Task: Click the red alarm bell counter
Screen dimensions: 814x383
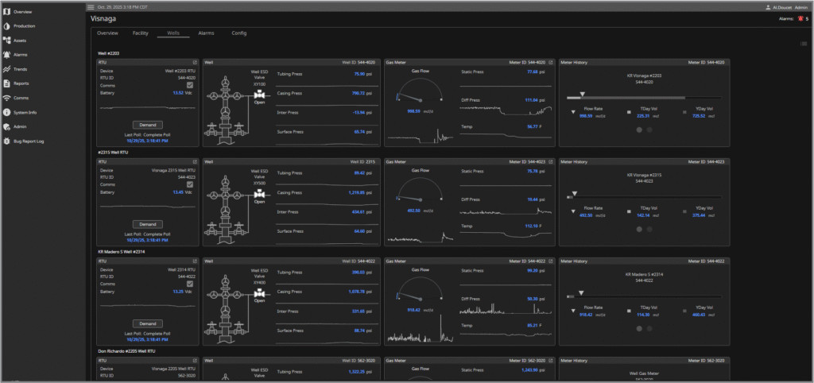Action: [x=800, y=18]
